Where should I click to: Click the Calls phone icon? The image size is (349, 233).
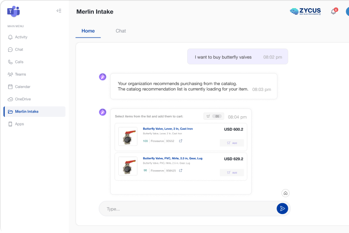tap(10, 62)
